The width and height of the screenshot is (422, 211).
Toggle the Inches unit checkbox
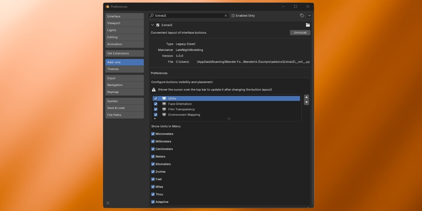click(x=153, y=172)
